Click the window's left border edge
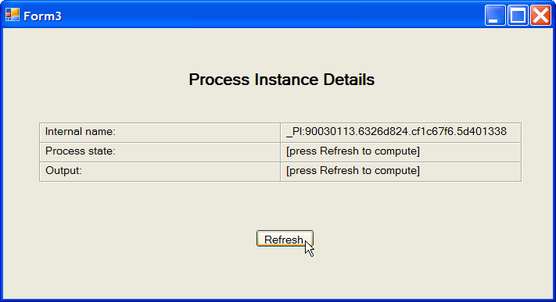 (x=2, y=163)
